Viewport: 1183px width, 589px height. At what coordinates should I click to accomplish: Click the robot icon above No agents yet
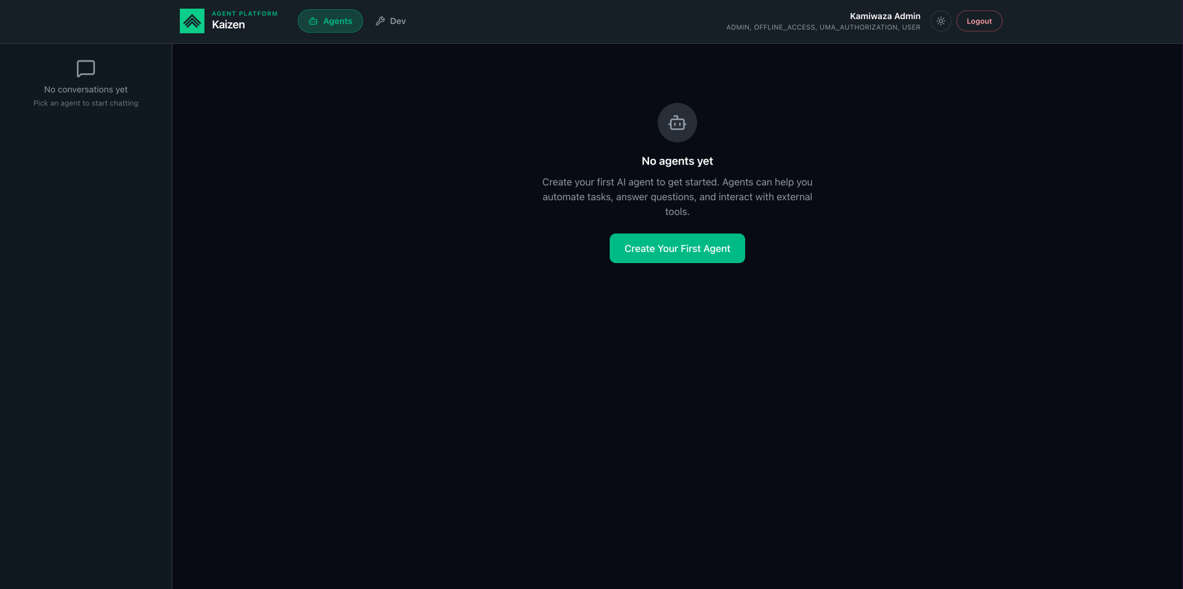[x=677, y=123]
